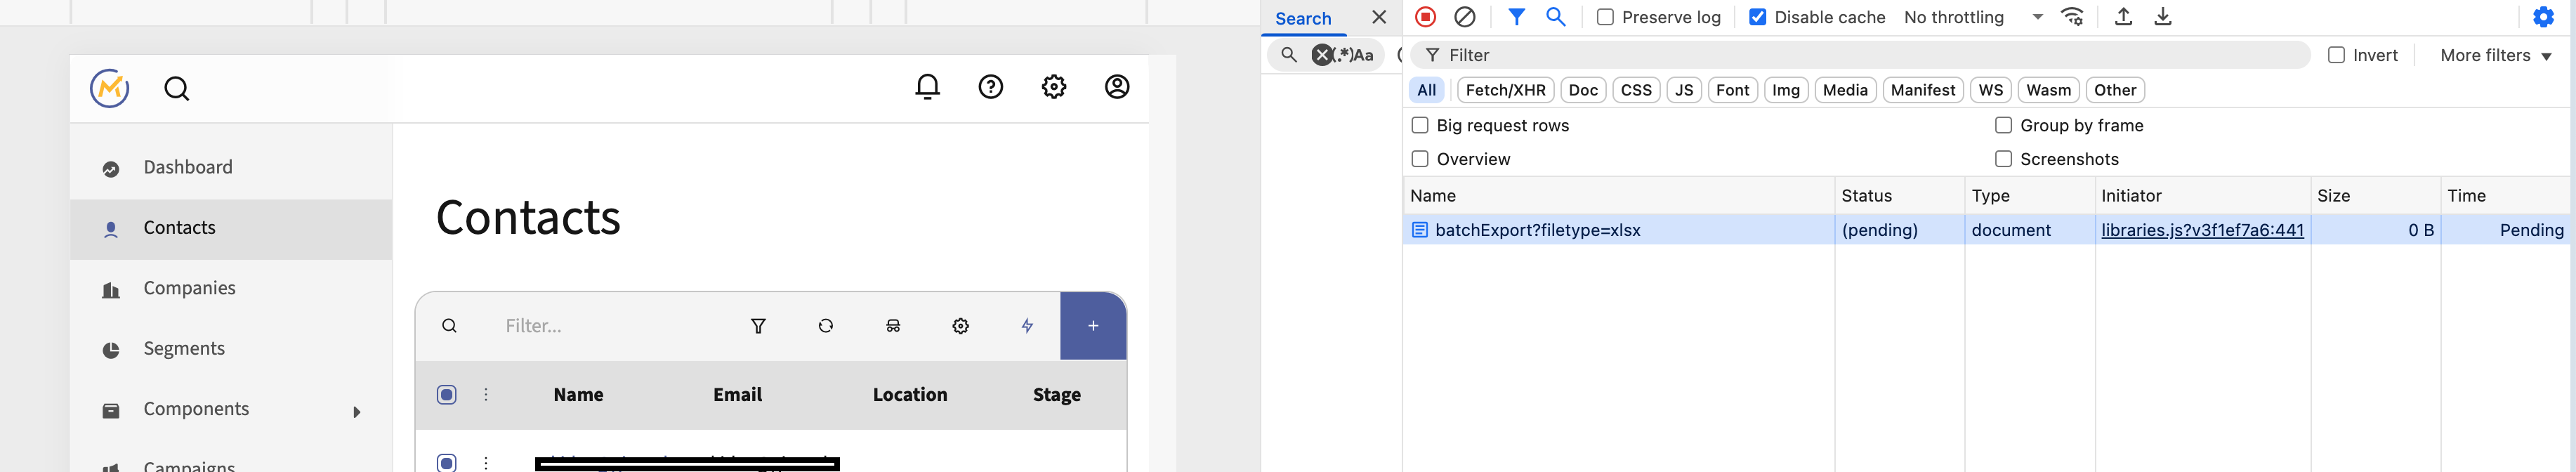This screenshot has width=2576, height=472.
Task: Toggle anonymous visitors icon in contacts toolbar
Action: [893, 326]
